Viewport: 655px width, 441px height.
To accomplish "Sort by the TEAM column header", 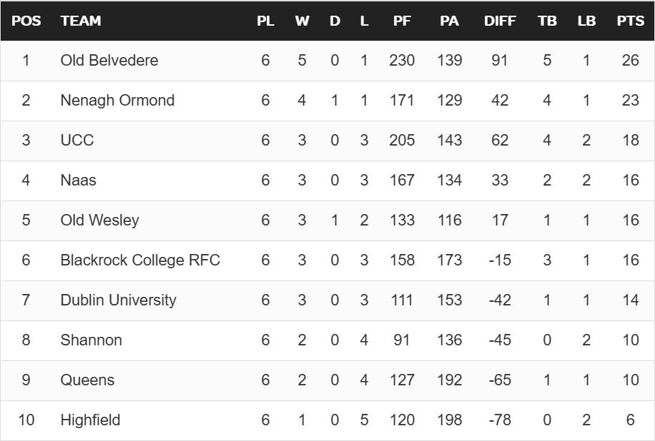I will coord(81,21).
